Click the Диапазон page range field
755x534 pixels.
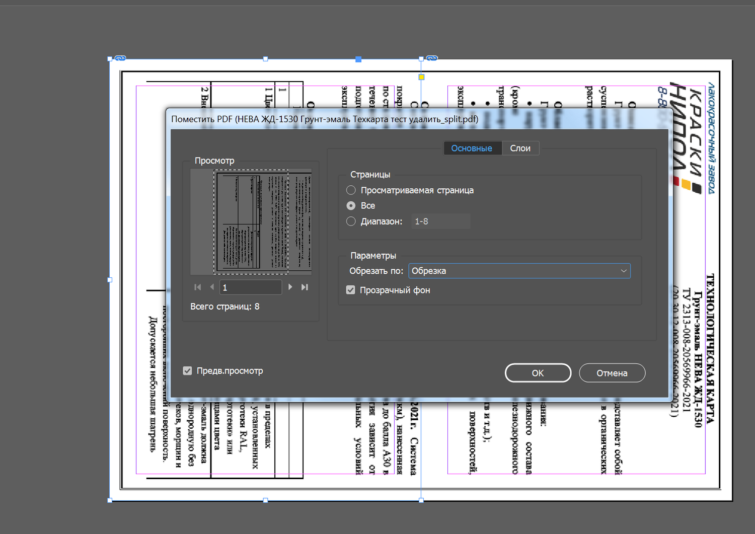click(x=441, y=221)
